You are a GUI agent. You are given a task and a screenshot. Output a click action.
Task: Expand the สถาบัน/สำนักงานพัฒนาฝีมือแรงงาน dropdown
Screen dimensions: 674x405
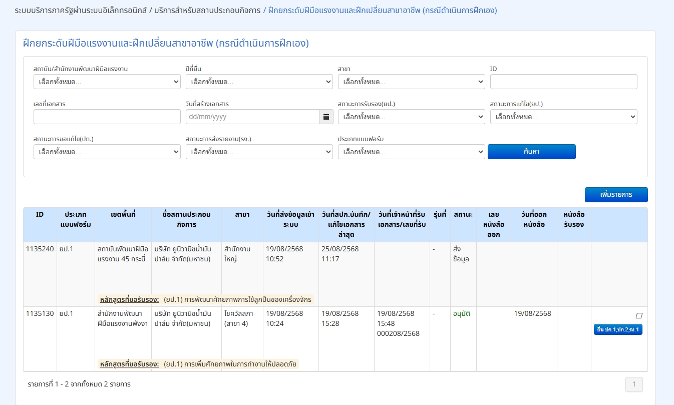click(x=107, y=82)
